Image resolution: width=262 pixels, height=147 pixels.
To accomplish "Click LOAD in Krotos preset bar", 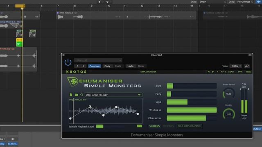I will tap(231, 72).
